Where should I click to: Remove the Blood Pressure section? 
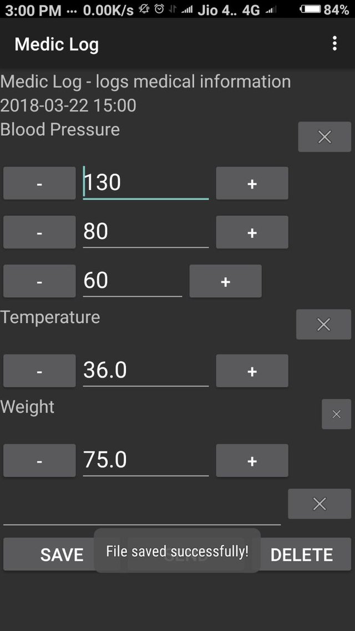324,137
